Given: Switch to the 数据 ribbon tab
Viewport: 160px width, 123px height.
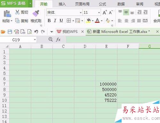Looking at the screenshot, I should (x=121, y=4).
